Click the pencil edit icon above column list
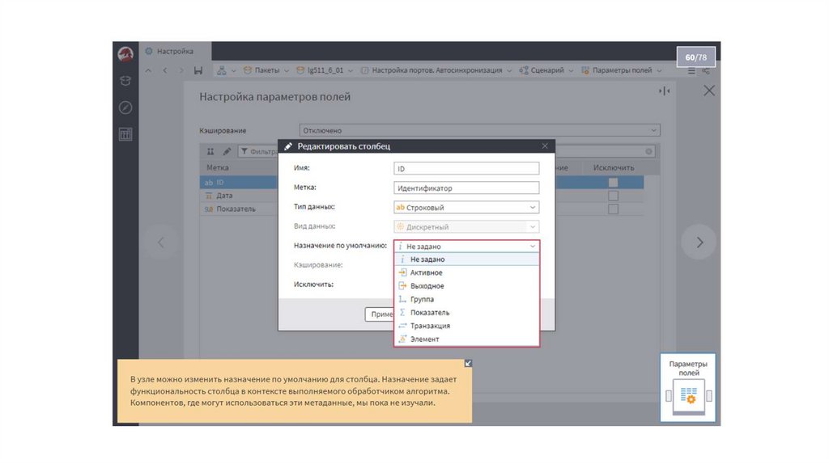This screenshot has height=464, width=829. pyautogui.click(x=227, y=151)
